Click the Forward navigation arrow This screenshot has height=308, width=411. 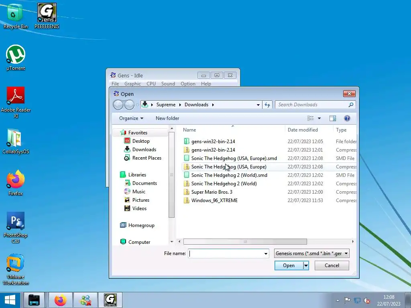(x=129, y=105)
